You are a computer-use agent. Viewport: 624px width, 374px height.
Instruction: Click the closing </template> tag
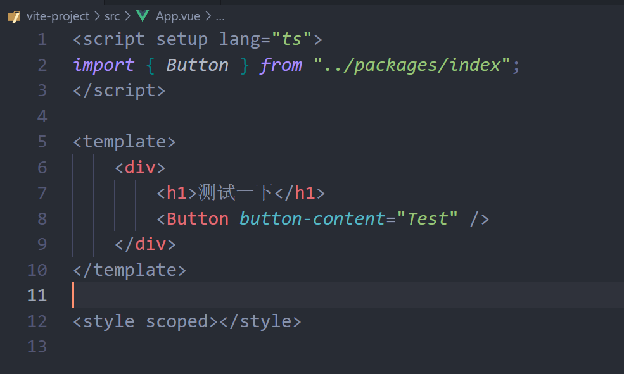[x=129, y=270]
